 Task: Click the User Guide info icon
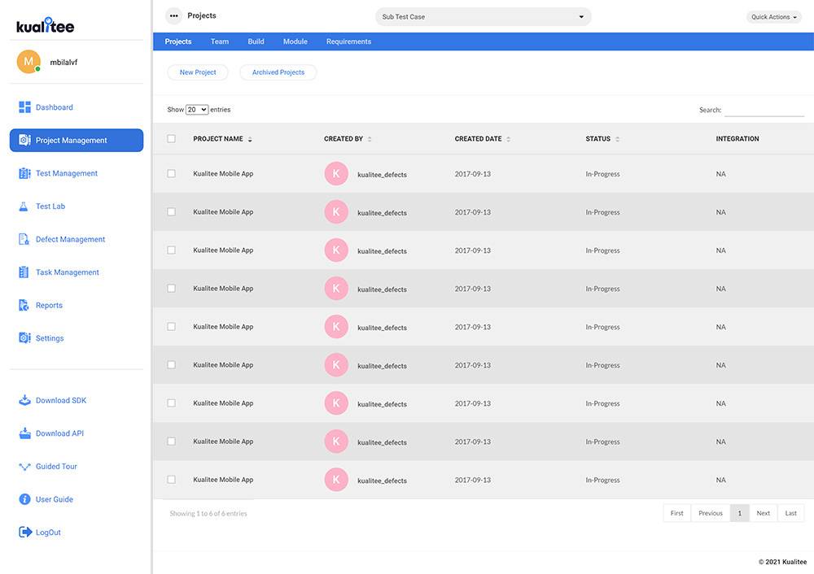(x=24, y=499)
